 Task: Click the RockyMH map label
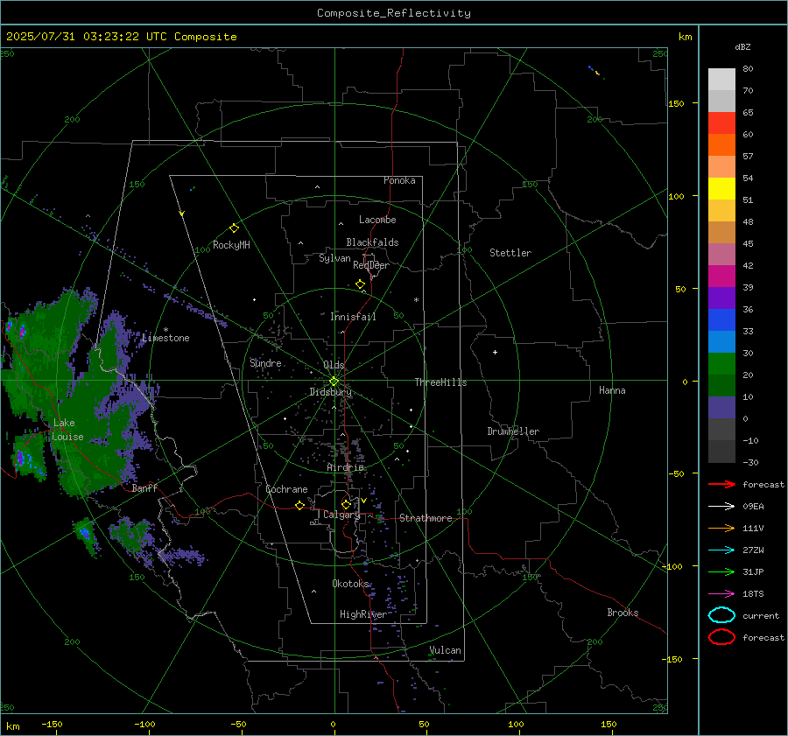pyautogui.click(x=231, y=245)
